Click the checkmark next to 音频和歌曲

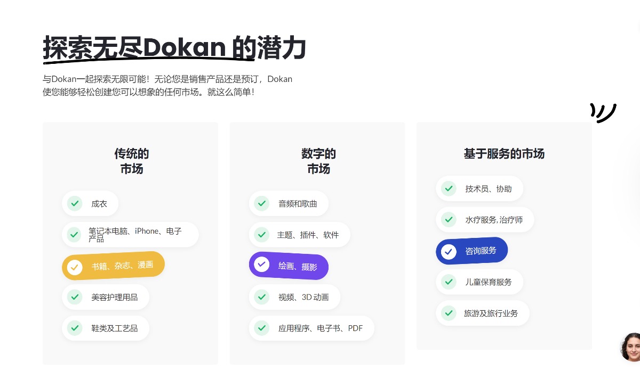[262, 203]
